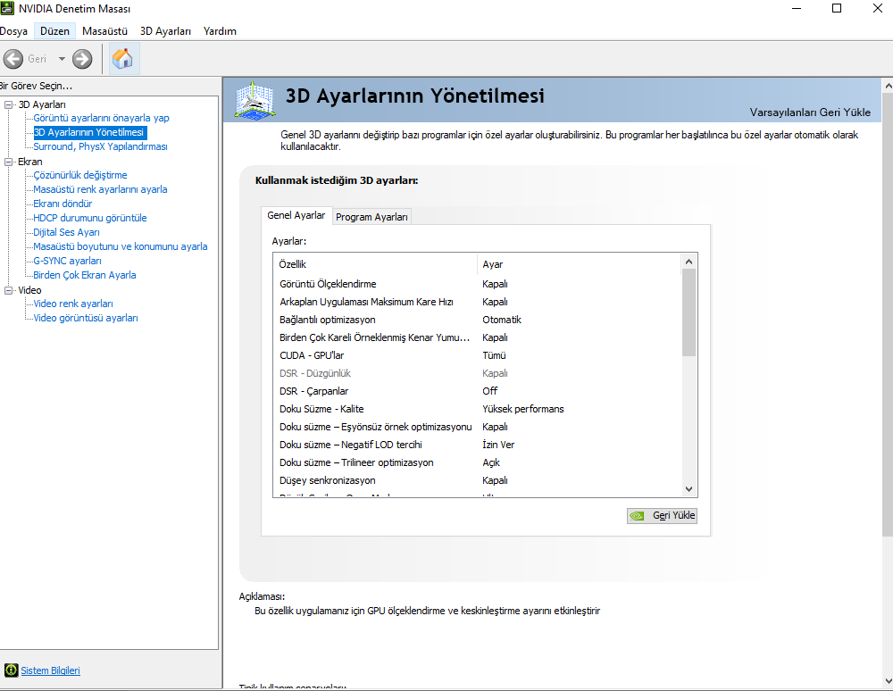Open the Düzen menu
The width and height of the screenshot is (893, 691).
point(54,31)
